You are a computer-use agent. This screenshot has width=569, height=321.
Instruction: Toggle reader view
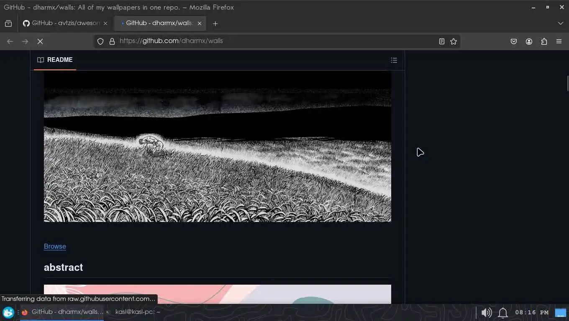(441, 41)
